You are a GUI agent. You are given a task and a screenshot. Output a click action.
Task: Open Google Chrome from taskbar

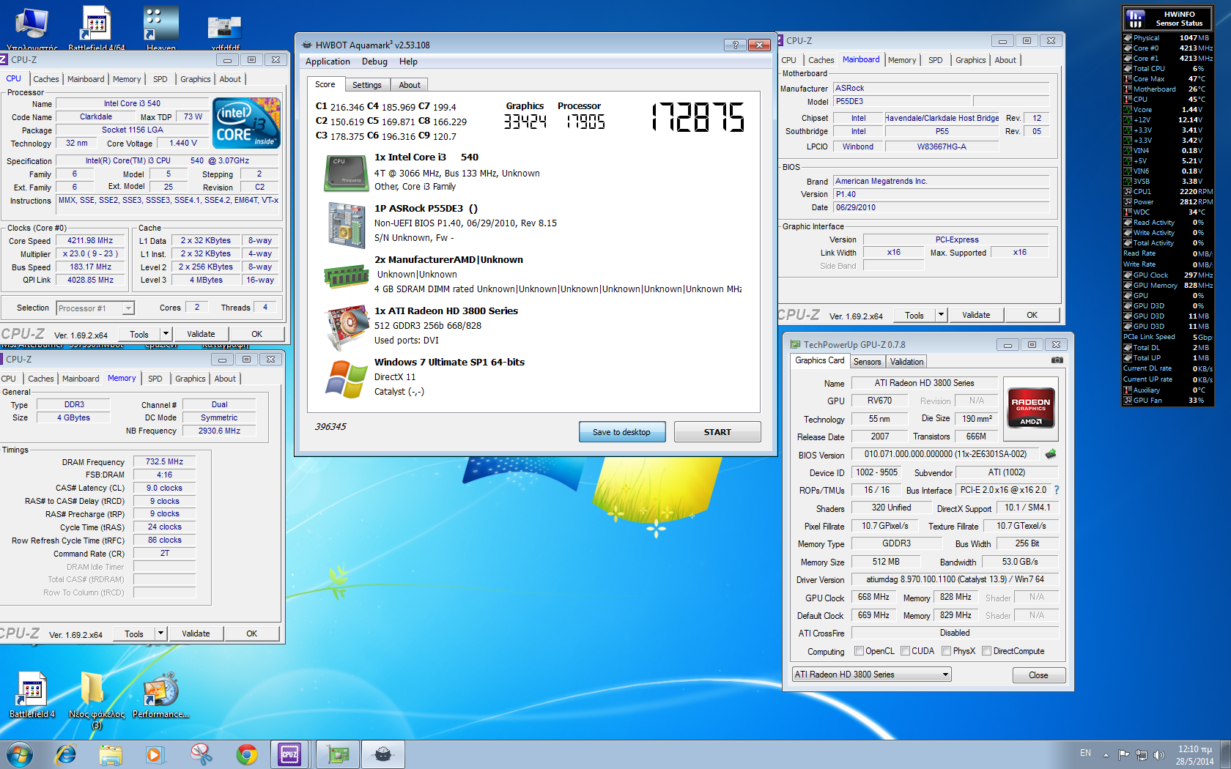tap(247, 754)
